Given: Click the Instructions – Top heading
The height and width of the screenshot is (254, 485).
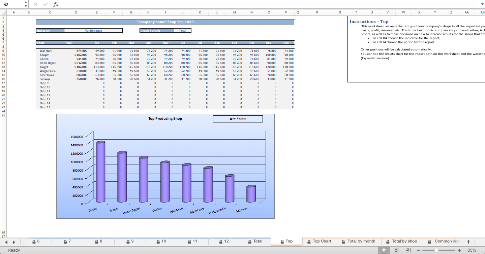Looking at the screenshot, I should (x=369, y=22).
